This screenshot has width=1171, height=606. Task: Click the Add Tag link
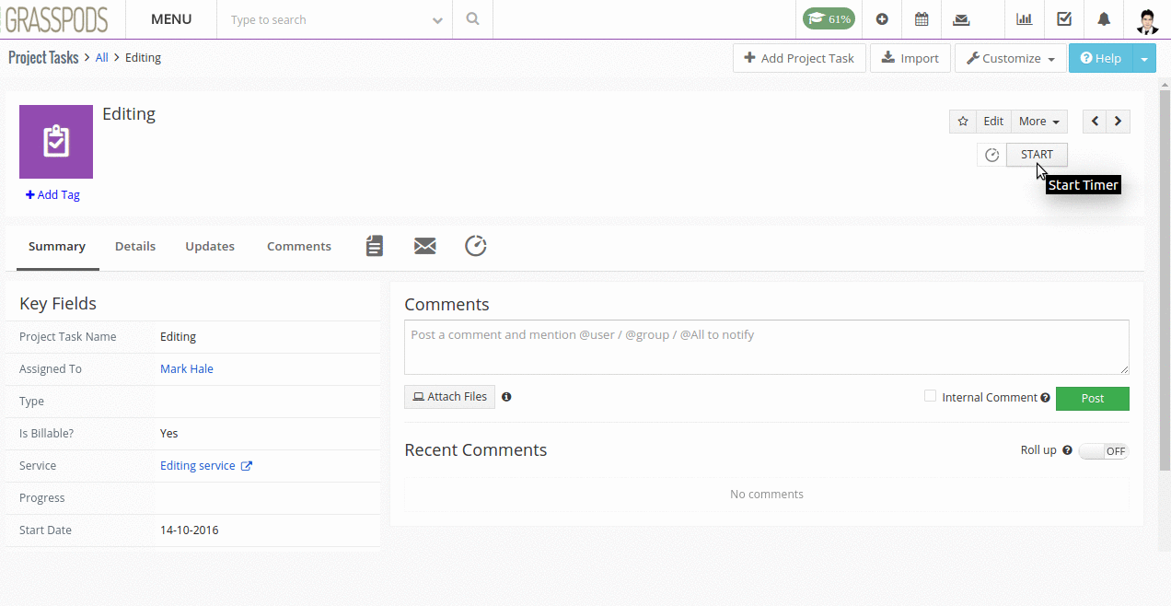(x=52, y=195)
